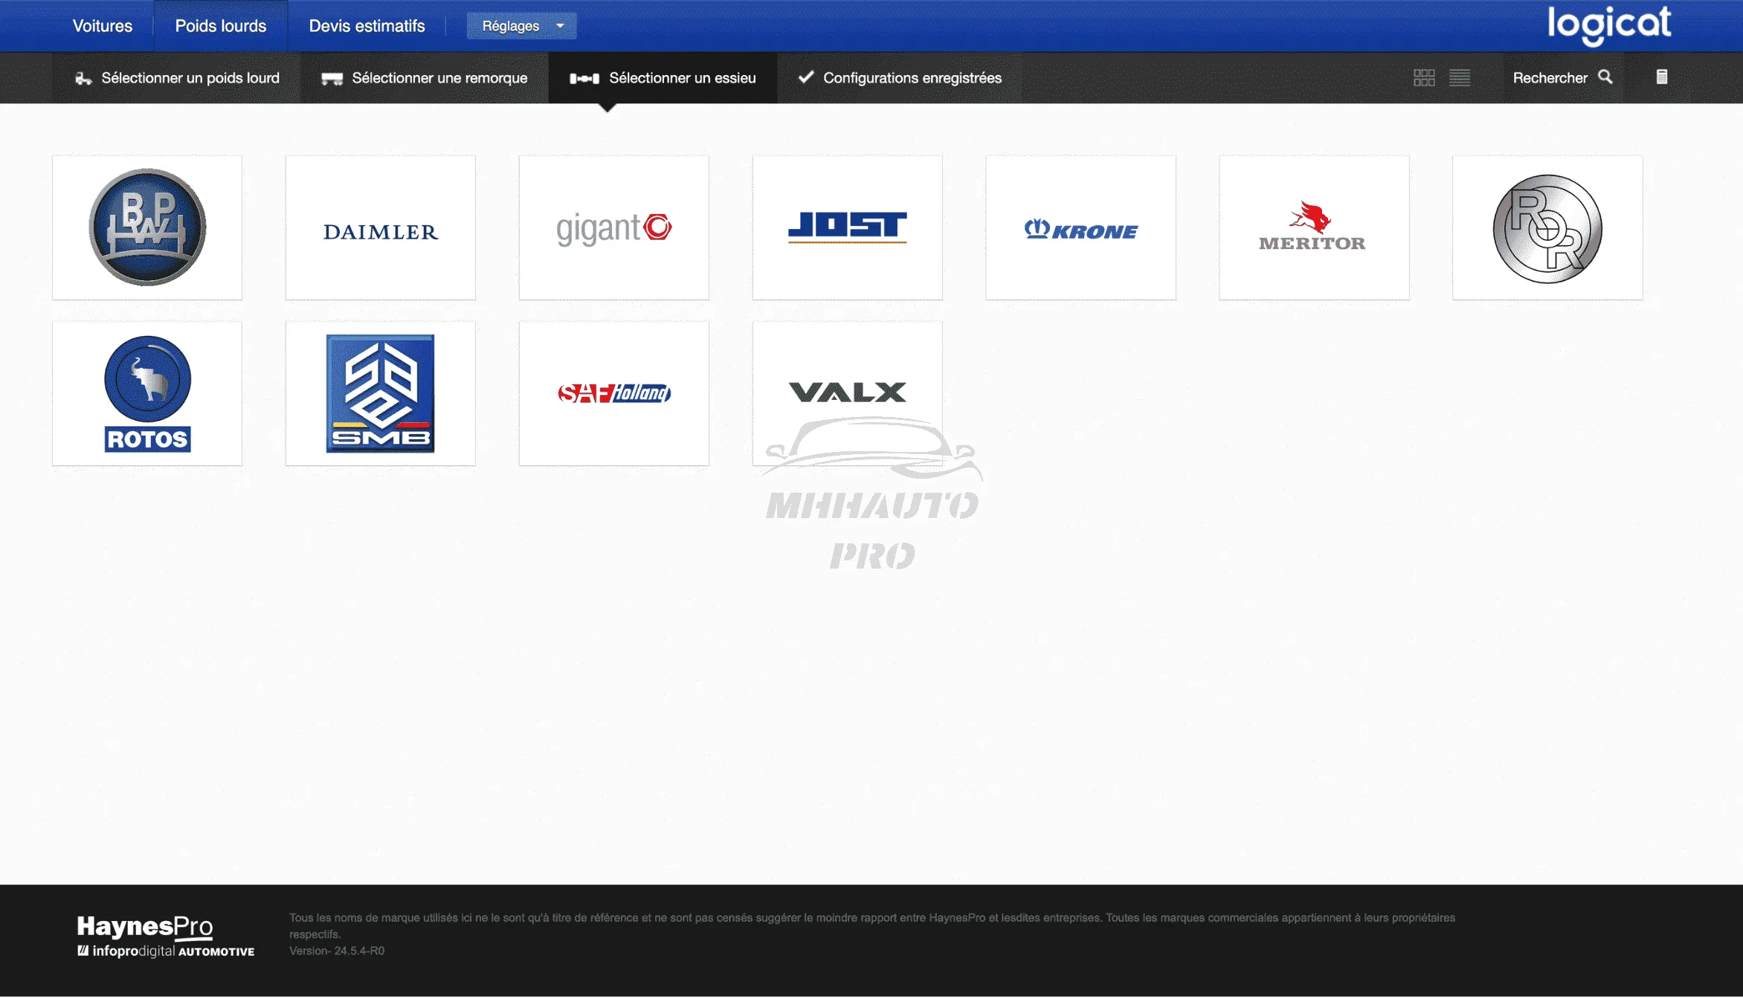Viewport: 1743px width, 999px height.
Task: Choose the ROTOS elephant logo
Action: [x=147, y=393]
